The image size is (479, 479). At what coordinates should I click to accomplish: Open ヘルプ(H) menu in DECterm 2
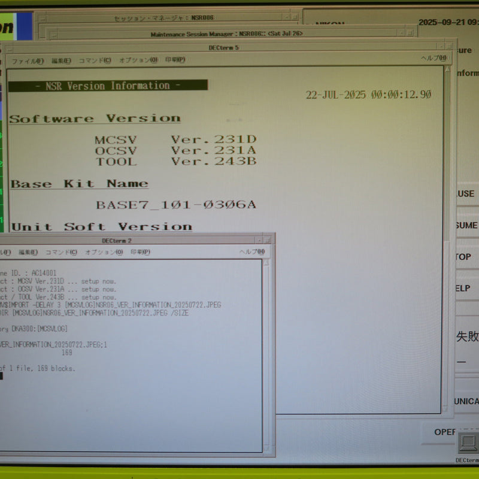(x=252, y=251)
